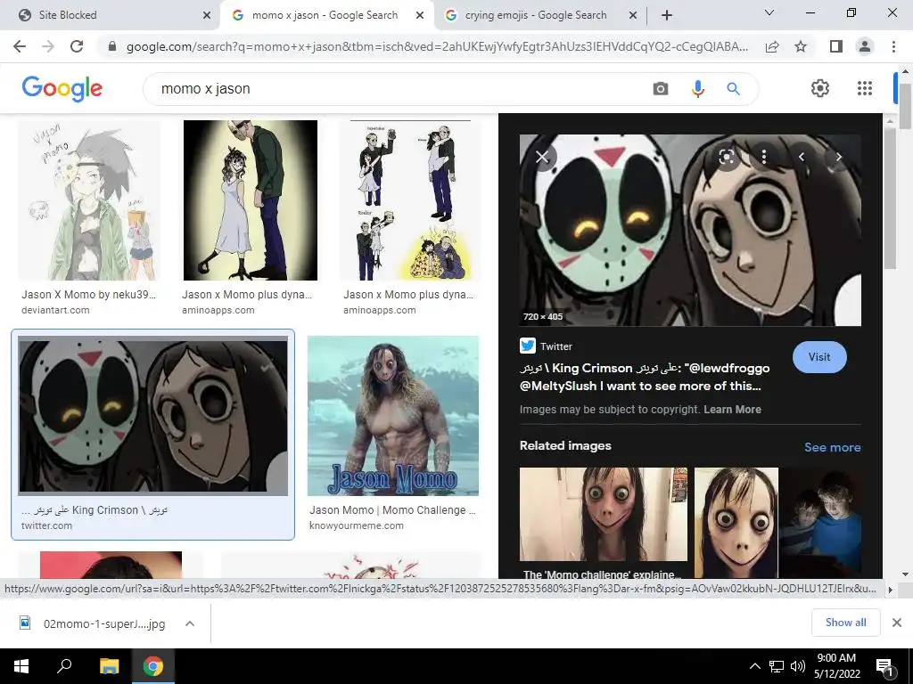Screen dimensions: 913x684
Task: Open related image of kids at screen
Action: click(x=822, y=522)
